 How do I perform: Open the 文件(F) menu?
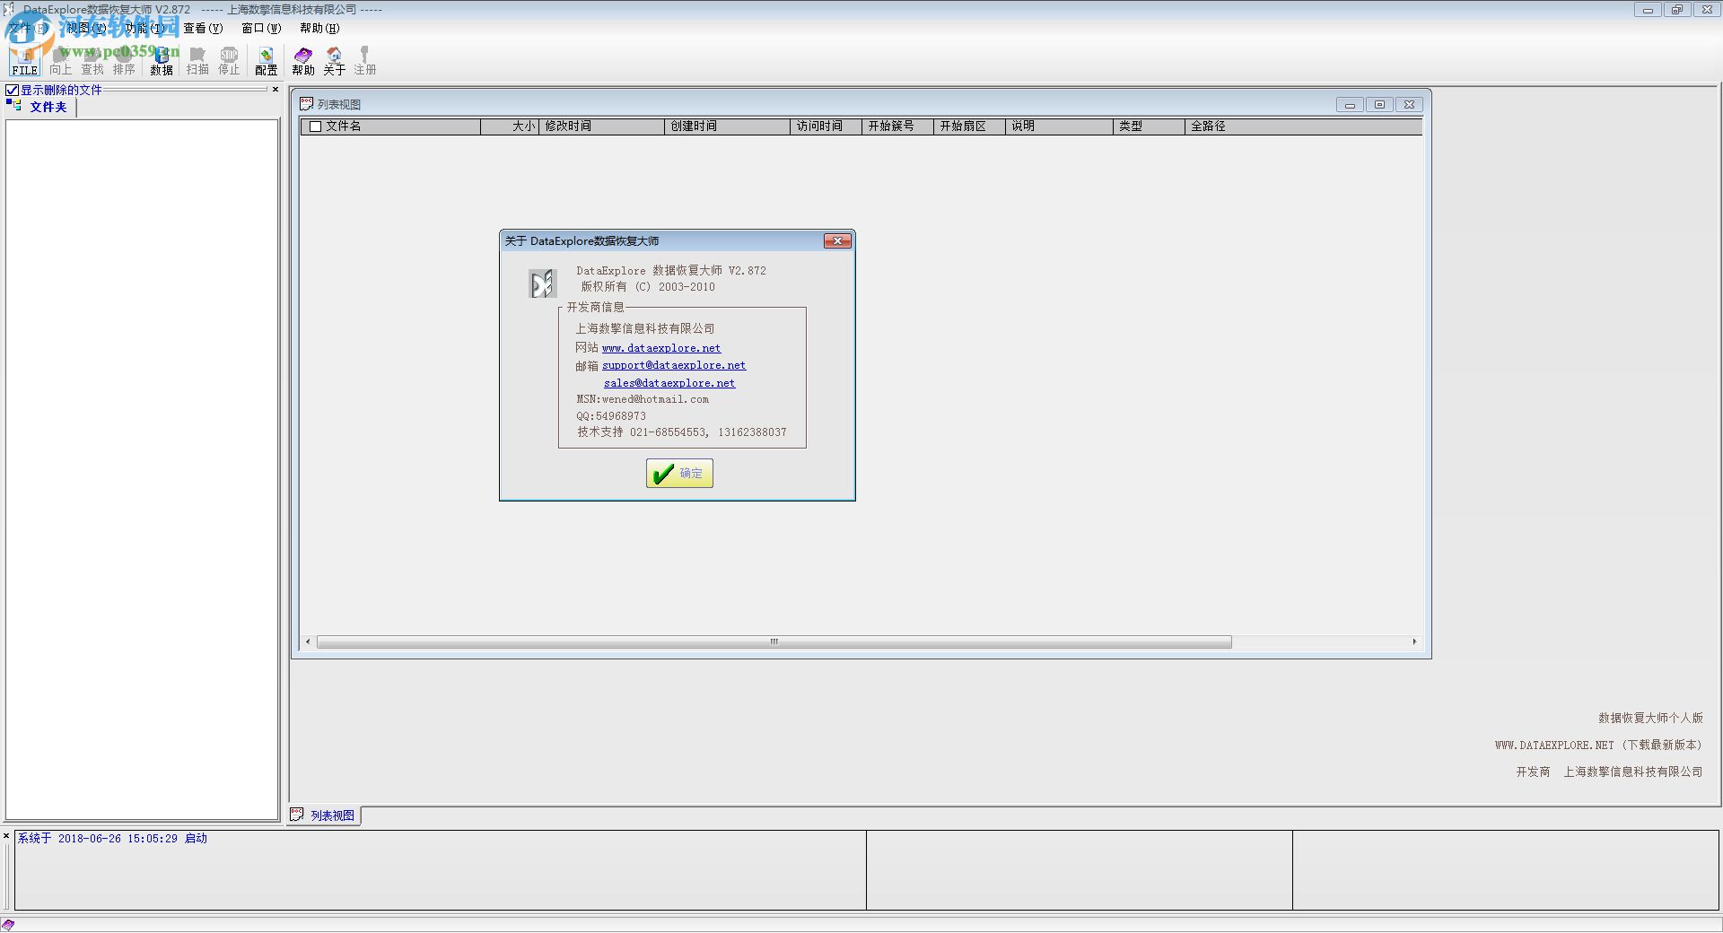[27, 28]
